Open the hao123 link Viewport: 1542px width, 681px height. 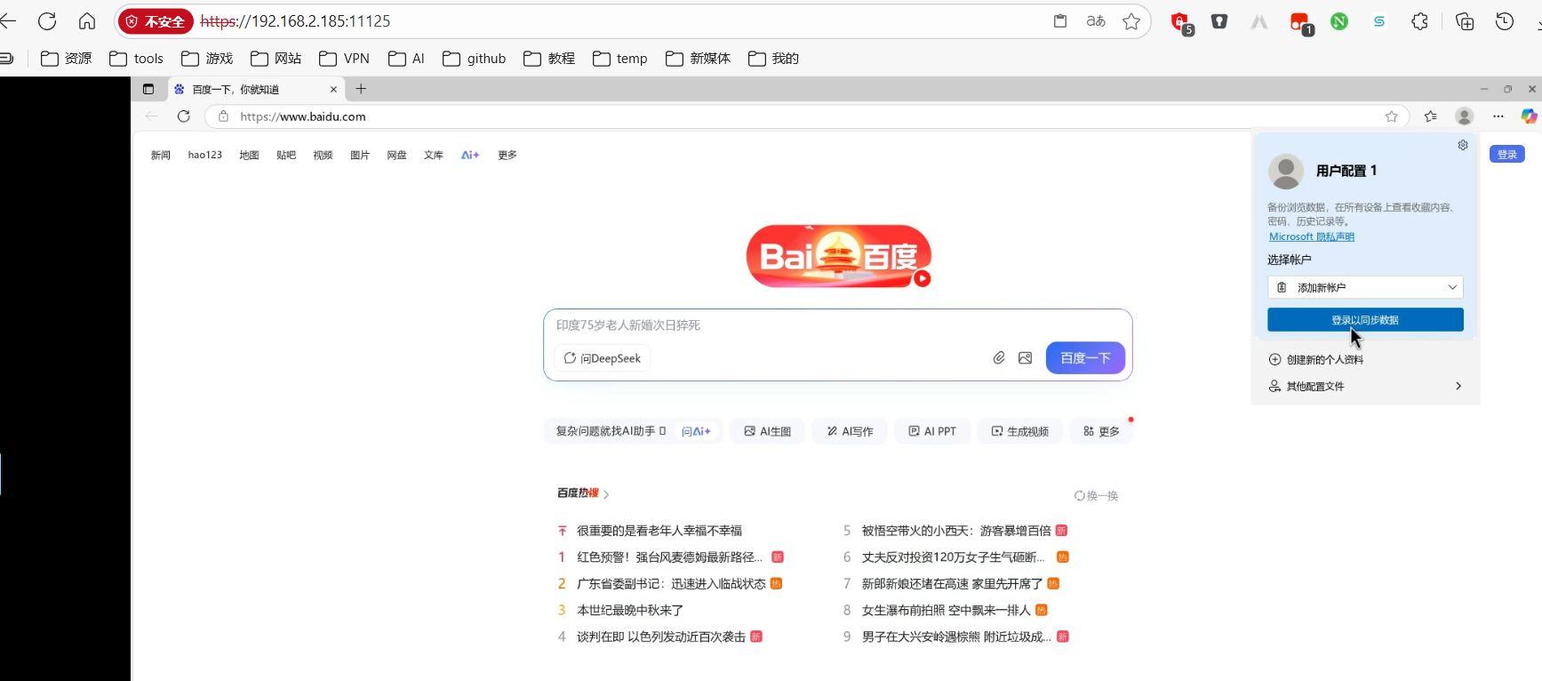(x=205, y=155)
